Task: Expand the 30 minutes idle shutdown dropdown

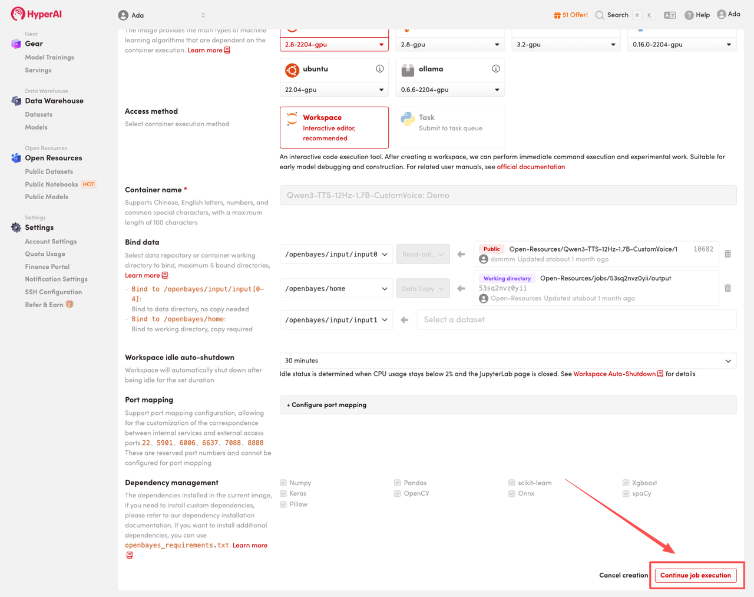Action: point(507,361)
